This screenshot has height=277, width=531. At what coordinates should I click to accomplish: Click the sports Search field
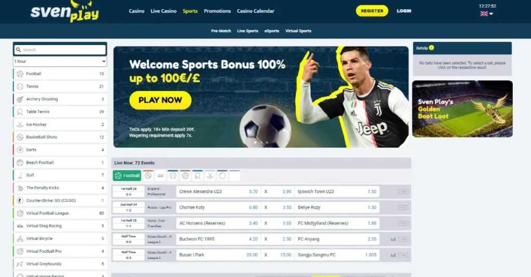point(60,50)
